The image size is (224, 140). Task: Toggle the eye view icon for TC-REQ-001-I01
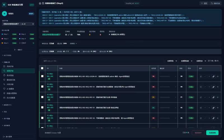pos(218,76)
